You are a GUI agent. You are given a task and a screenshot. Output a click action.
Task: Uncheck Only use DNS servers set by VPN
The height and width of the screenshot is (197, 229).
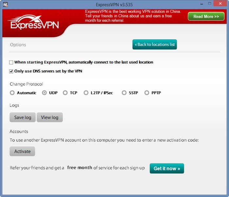(11, 71)
